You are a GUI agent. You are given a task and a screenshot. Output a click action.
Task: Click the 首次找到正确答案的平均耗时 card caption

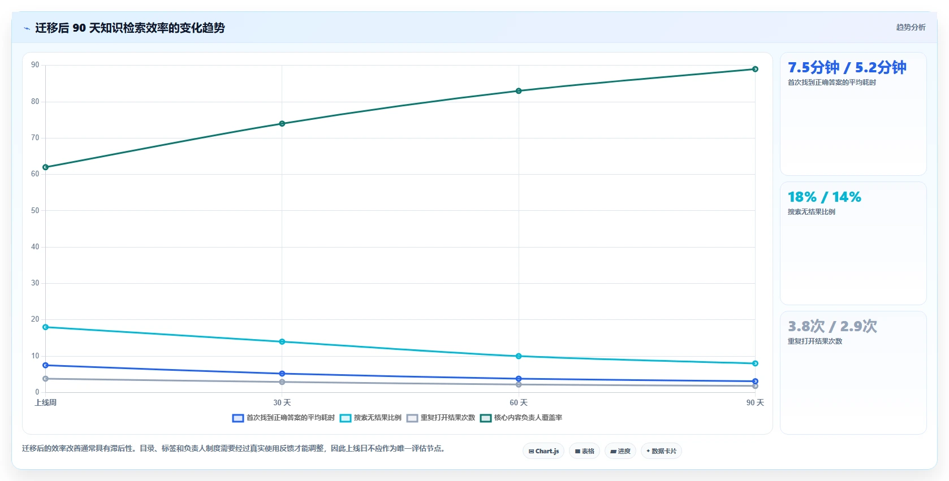point(831,83)
